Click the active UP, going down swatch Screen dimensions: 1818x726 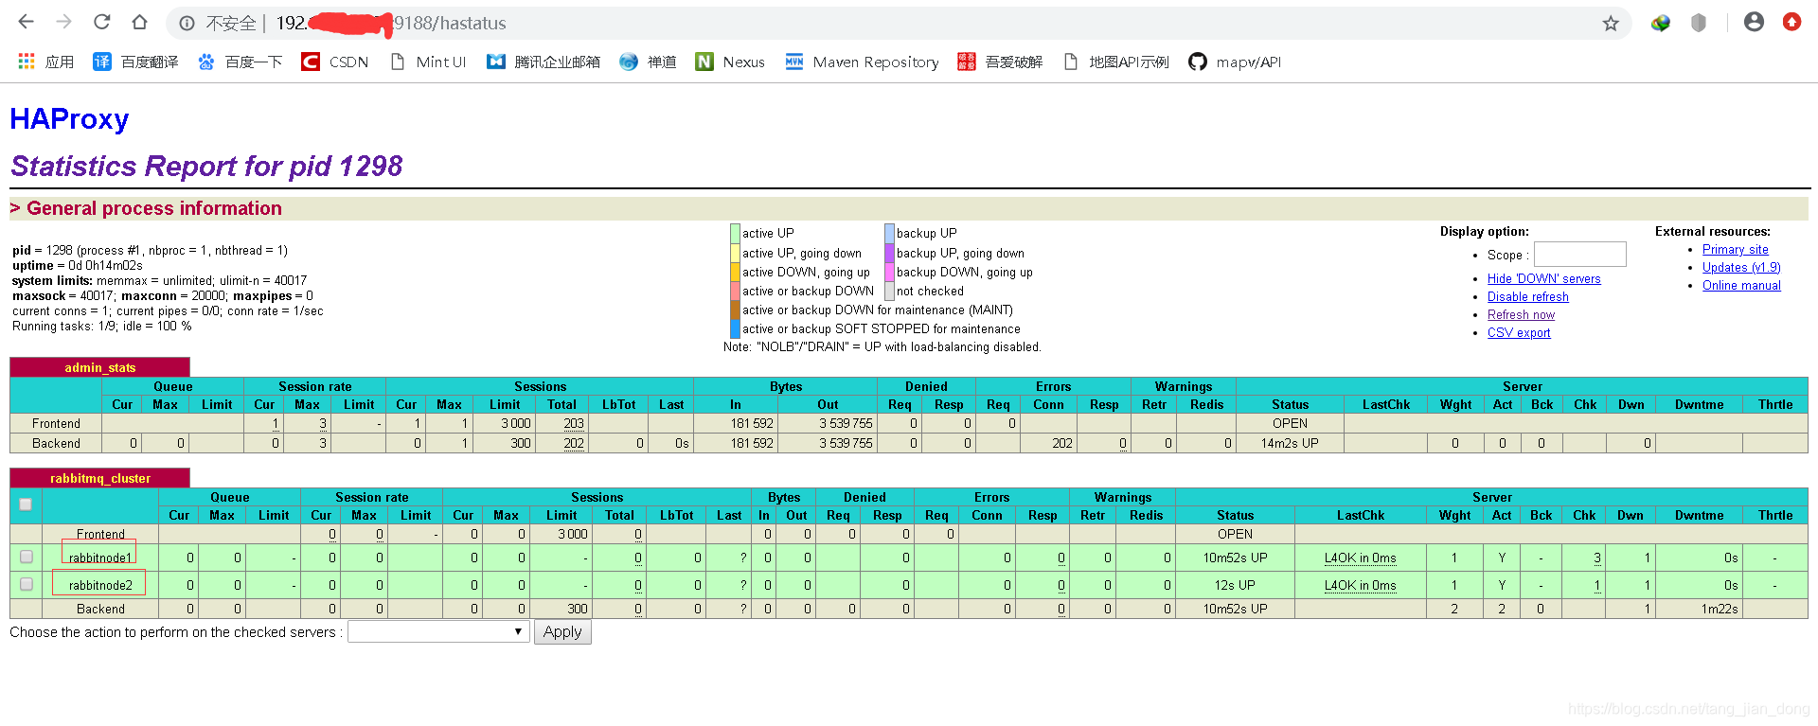(735, 253)
